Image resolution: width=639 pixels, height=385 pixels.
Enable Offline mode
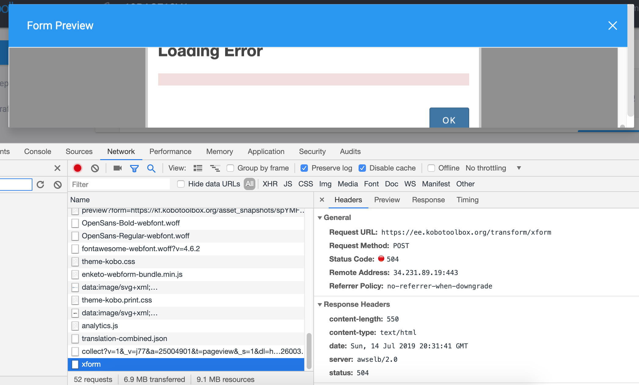coord(431,168)
